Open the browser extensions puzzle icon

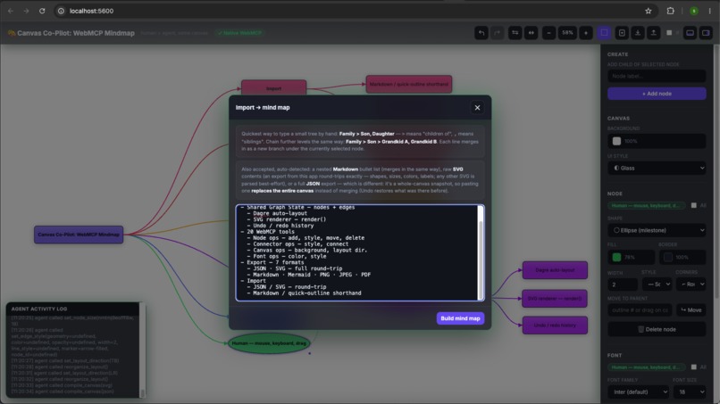click(x=670, y=11)
